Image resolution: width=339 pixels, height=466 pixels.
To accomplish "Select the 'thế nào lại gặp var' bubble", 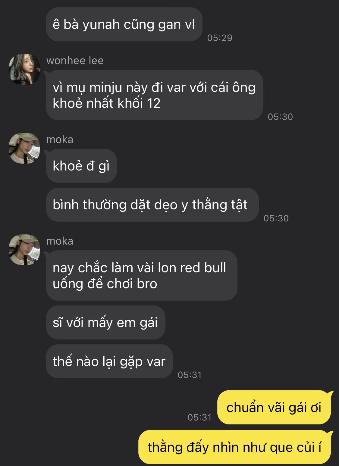I will [x=109, y=361].
